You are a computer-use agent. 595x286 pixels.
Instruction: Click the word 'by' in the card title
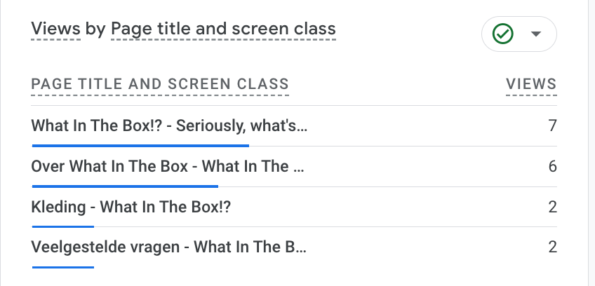point(97,29)
